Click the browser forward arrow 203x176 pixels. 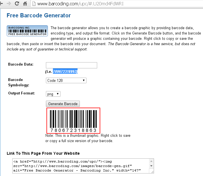[9, 3]
